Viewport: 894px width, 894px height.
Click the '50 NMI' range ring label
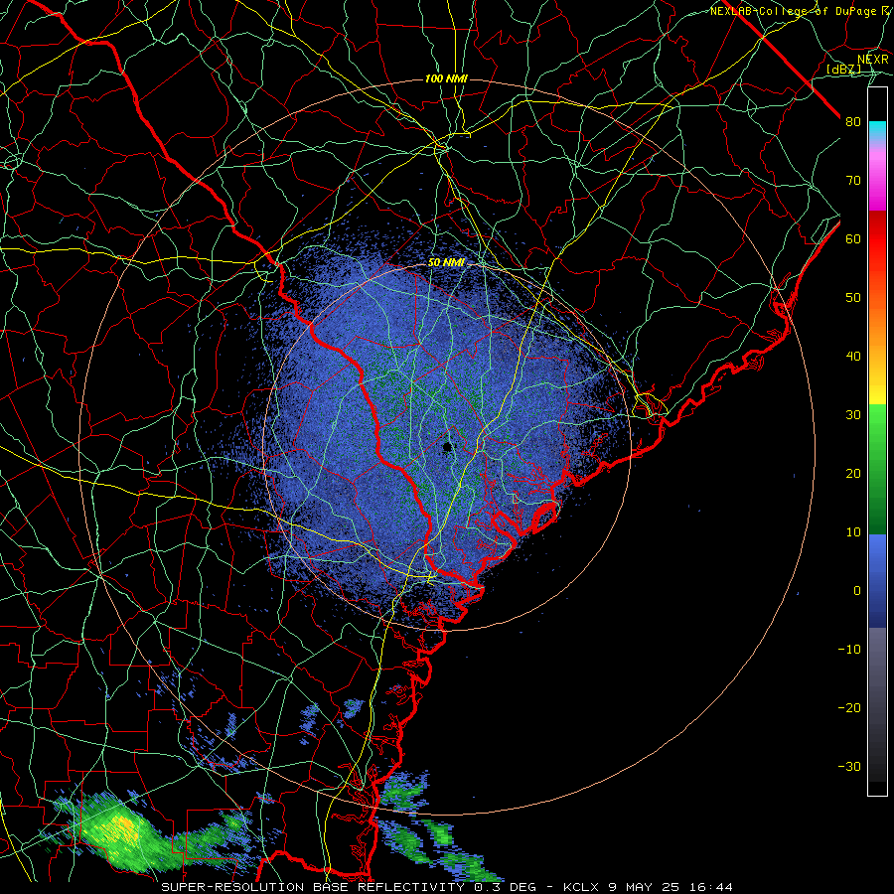tap(446, 262)
